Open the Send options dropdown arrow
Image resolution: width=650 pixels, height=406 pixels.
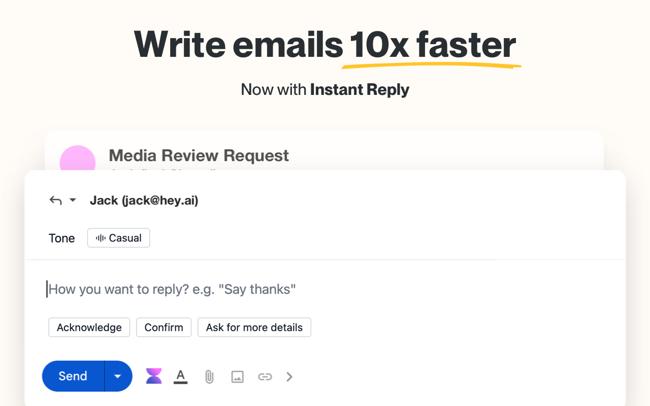point(118,376)
